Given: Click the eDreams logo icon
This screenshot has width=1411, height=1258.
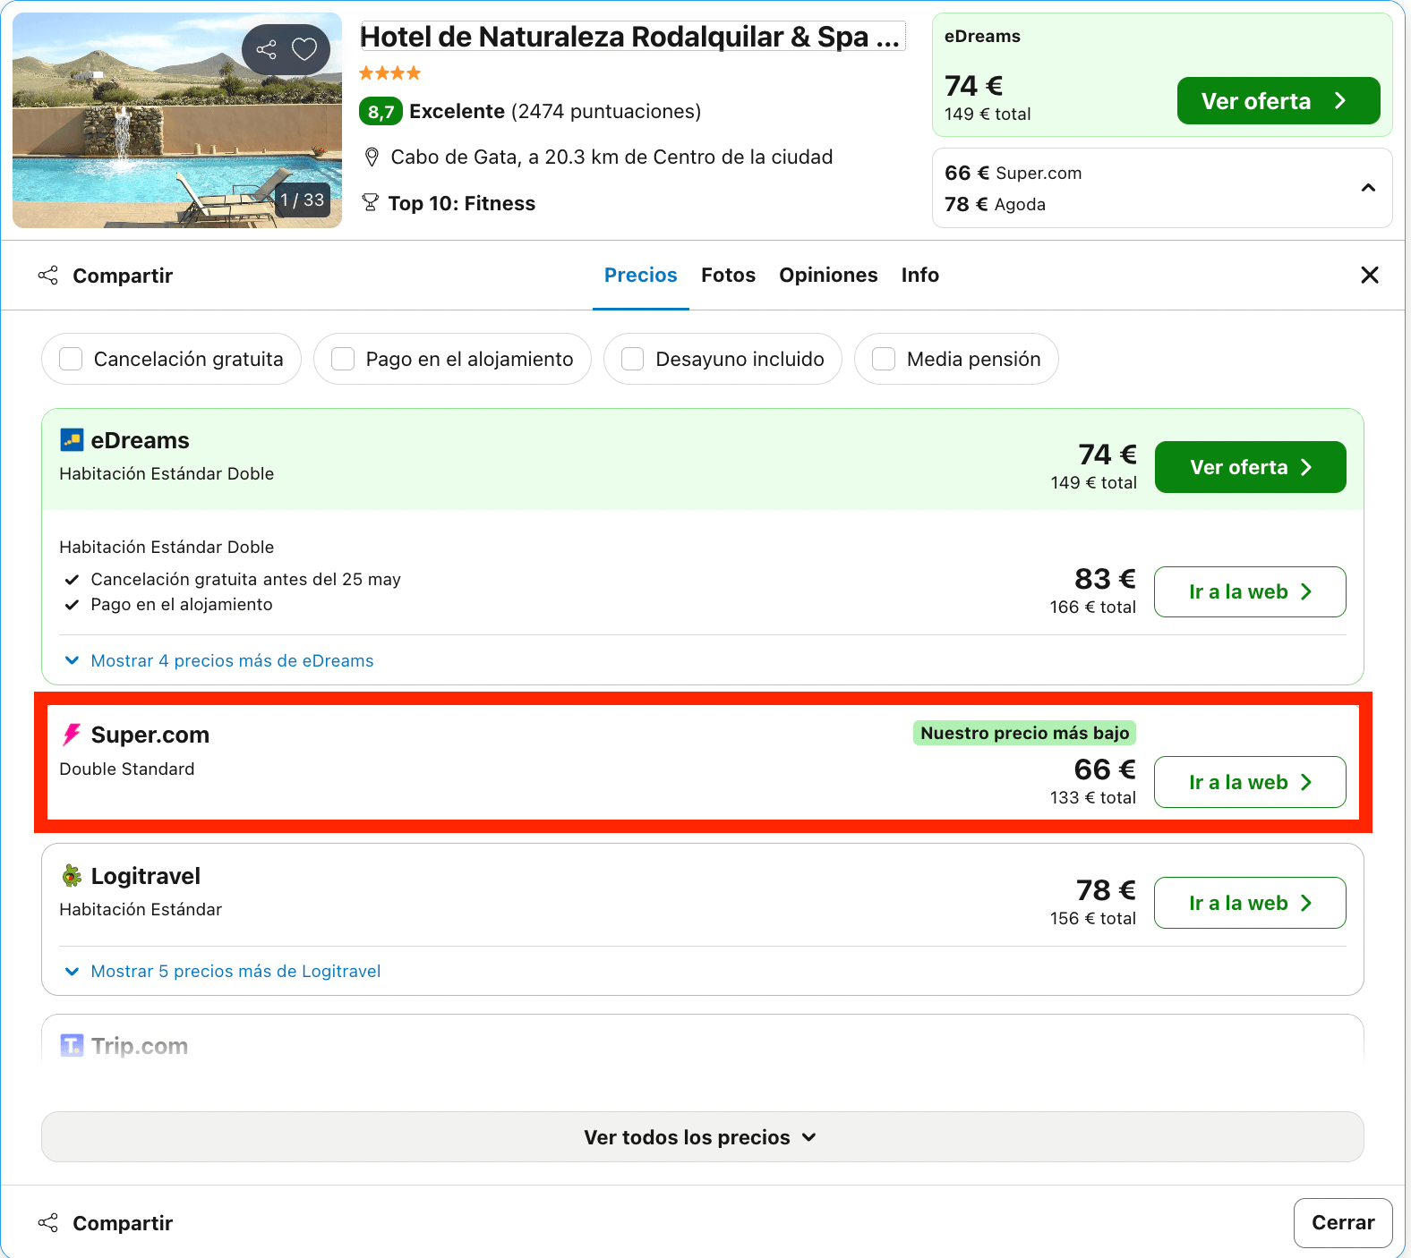Looking at the screenshot, I should click(x=72, y=440).
